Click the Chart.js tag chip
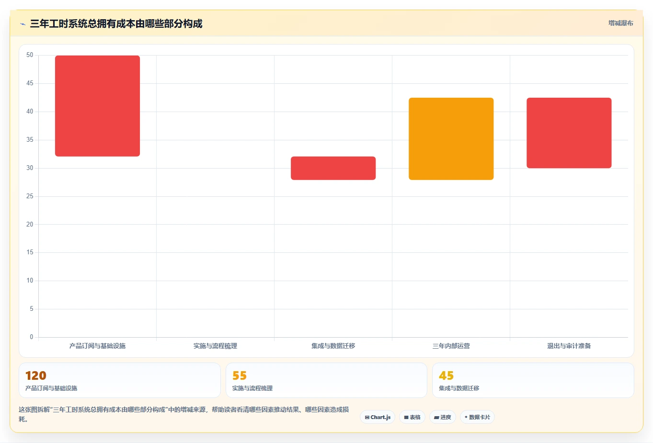 tap(378, 417)
